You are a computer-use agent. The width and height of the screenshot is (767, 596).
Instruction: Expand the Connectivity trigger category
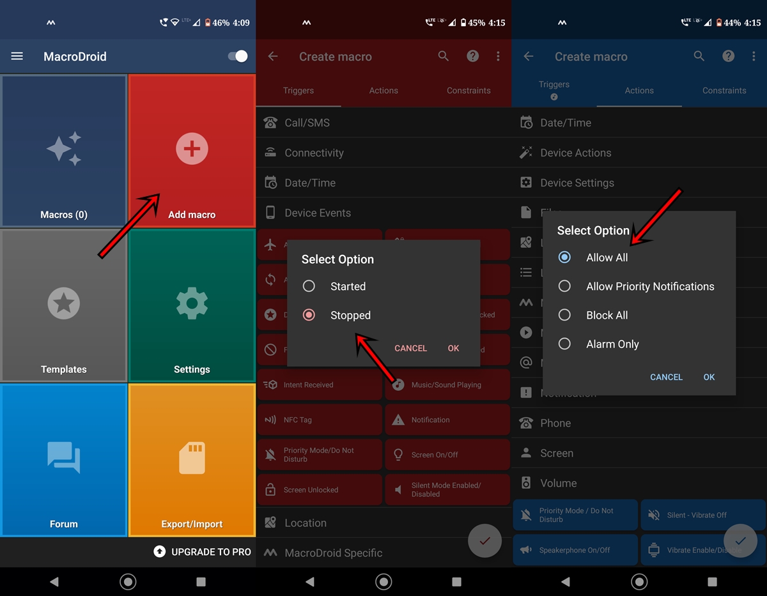point(383,153)
